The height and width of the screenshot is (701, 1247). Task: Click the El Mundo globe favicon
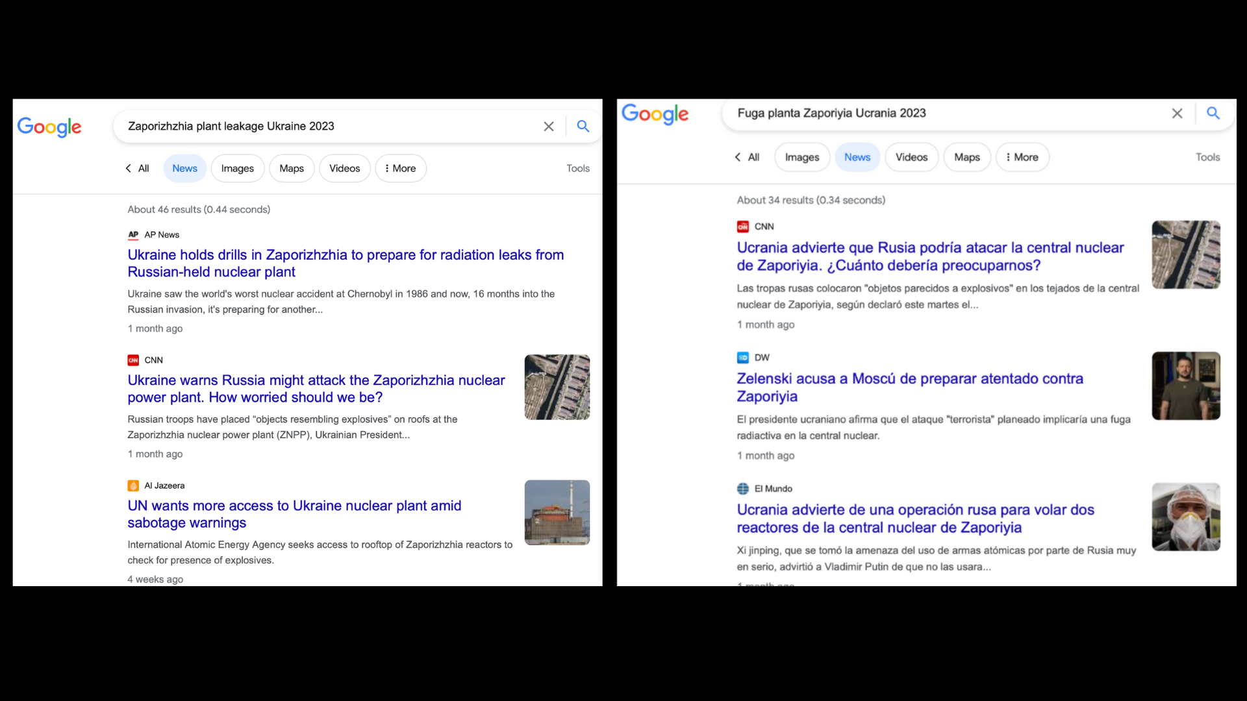point(743,489)
